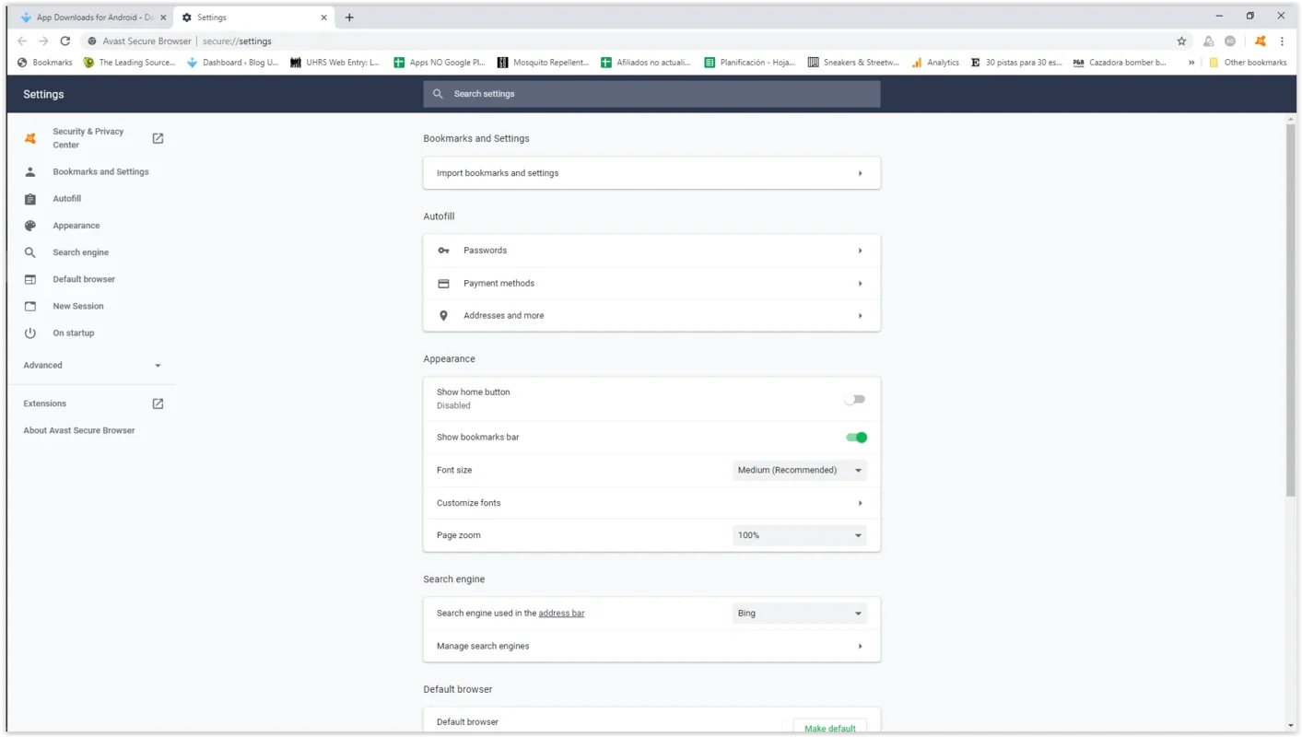The height and width of the screenshot is (737, 1302).
Task: Open the Page zoom dropdown
Action: coord(799,535)
